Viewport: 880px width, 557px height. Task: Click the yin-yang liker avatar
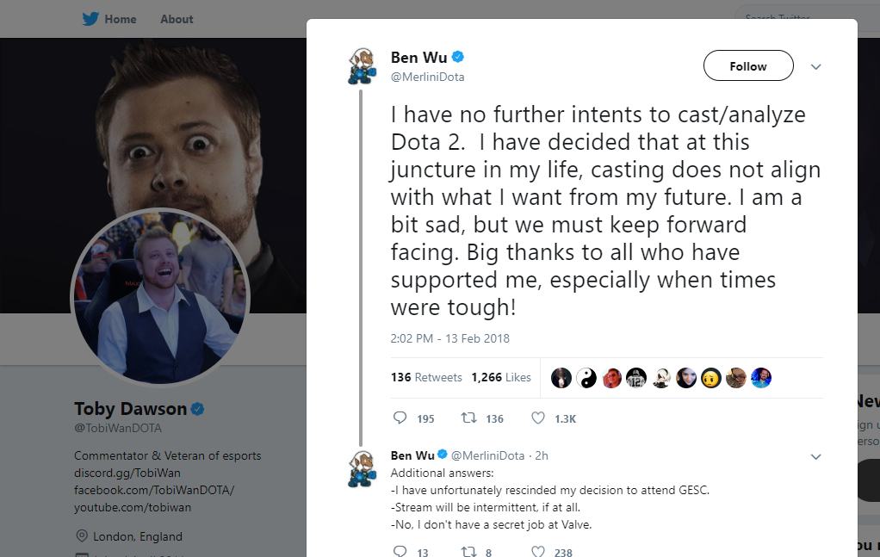[586, 377]
